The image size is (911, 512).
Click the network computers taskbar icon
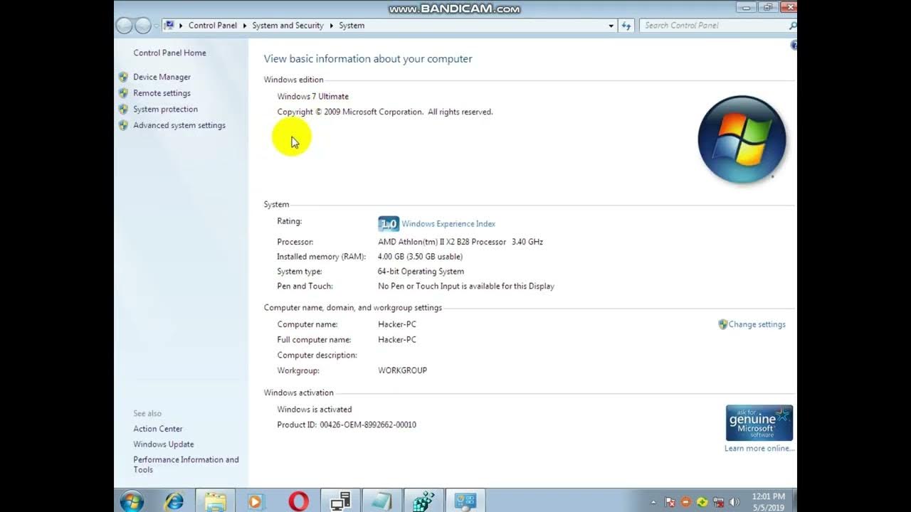pyautogui.click(x=340, y=501)
